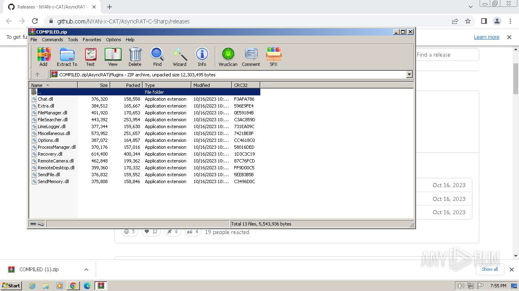The height and width of the screenshot is (291, 519).
Task: Open the Find tool
Action: [157, 57]
